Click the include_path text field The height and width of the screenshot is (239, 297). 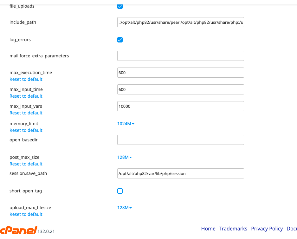(180, 22)
